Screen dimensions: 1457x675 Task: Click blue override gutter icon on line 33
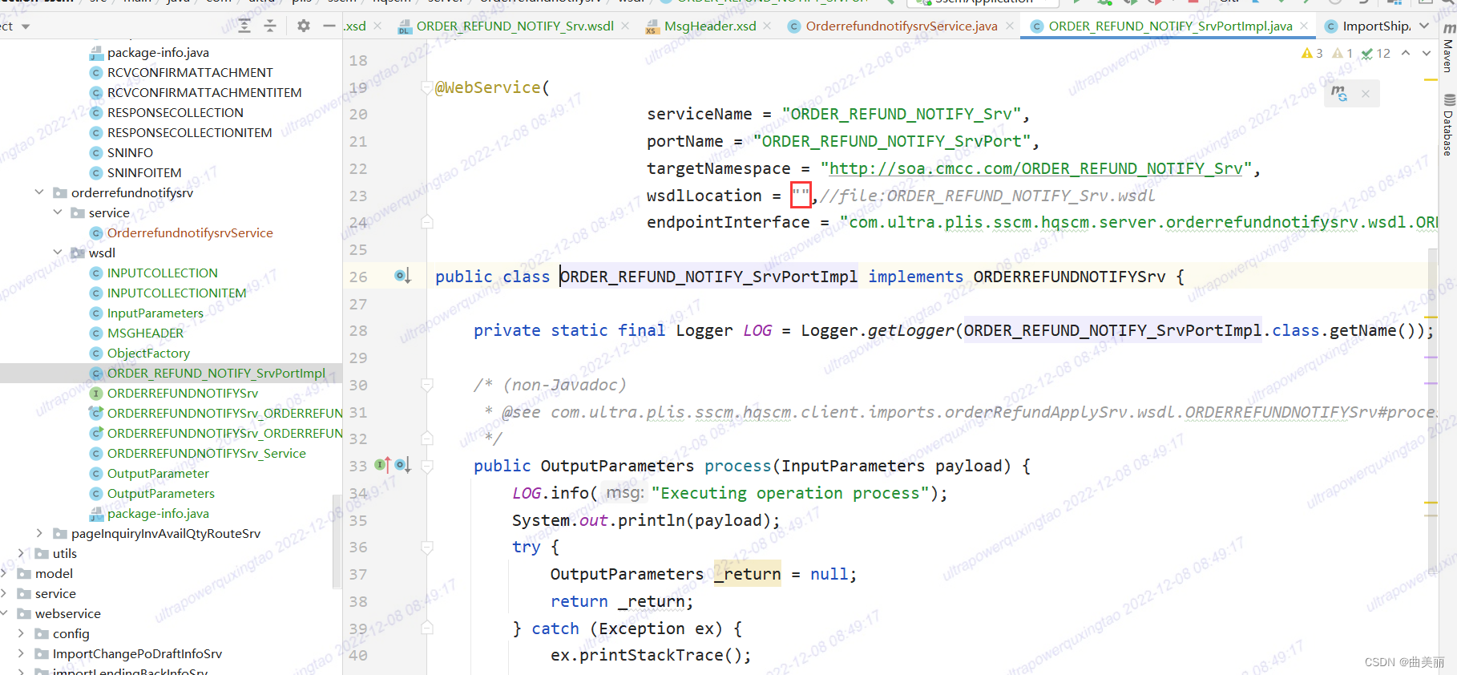(402, 465)
